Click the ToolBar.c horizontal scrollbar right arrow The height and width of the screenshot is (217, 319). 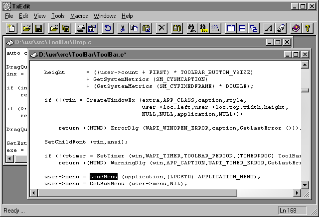[297, 193]
